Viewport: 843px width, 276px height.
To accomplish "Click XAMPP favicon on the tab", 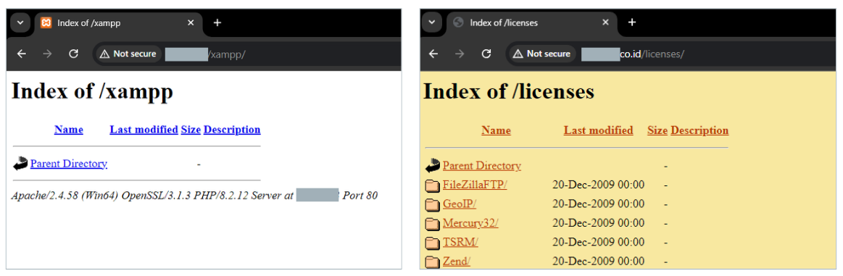I will tap(46, 22).
